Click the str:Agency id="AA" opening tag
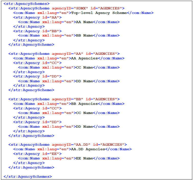This screenshot has height=180, width=193. tap(37, 18)
